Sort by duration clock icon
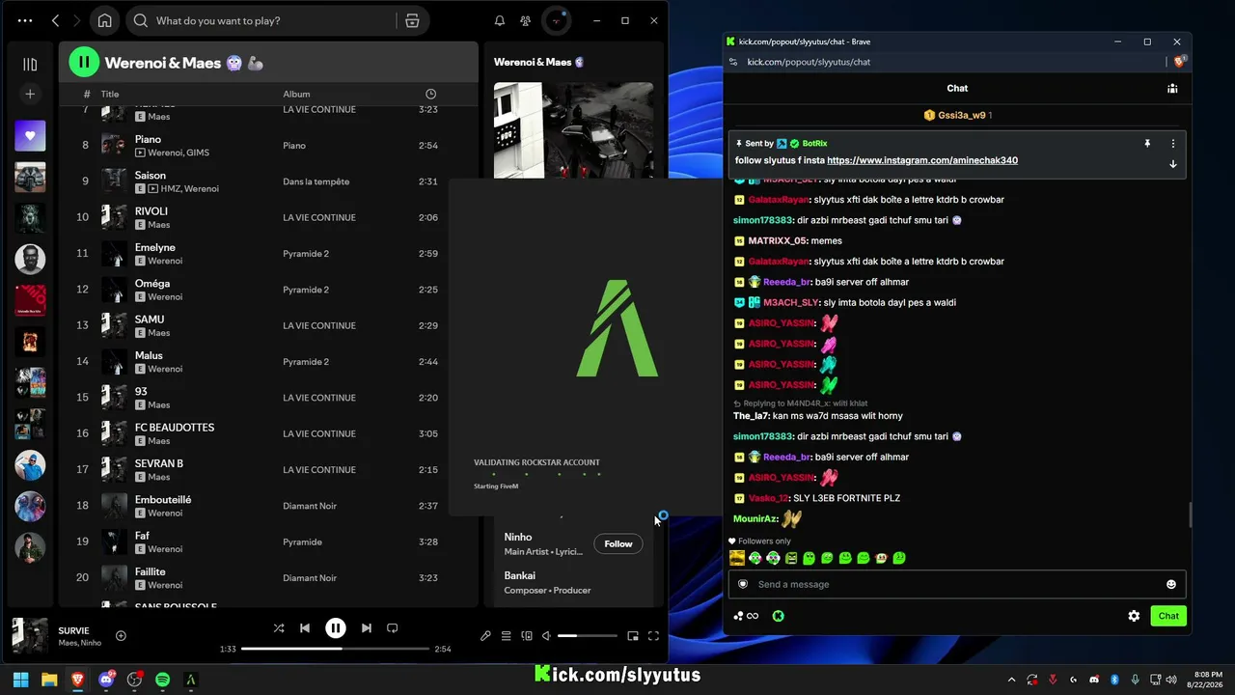1235x695 pixels. tap(430, 94)
